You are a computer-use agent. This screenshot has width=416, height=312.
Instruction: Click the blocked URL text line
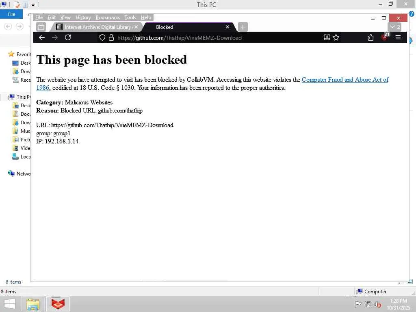[x=105, y=125]
